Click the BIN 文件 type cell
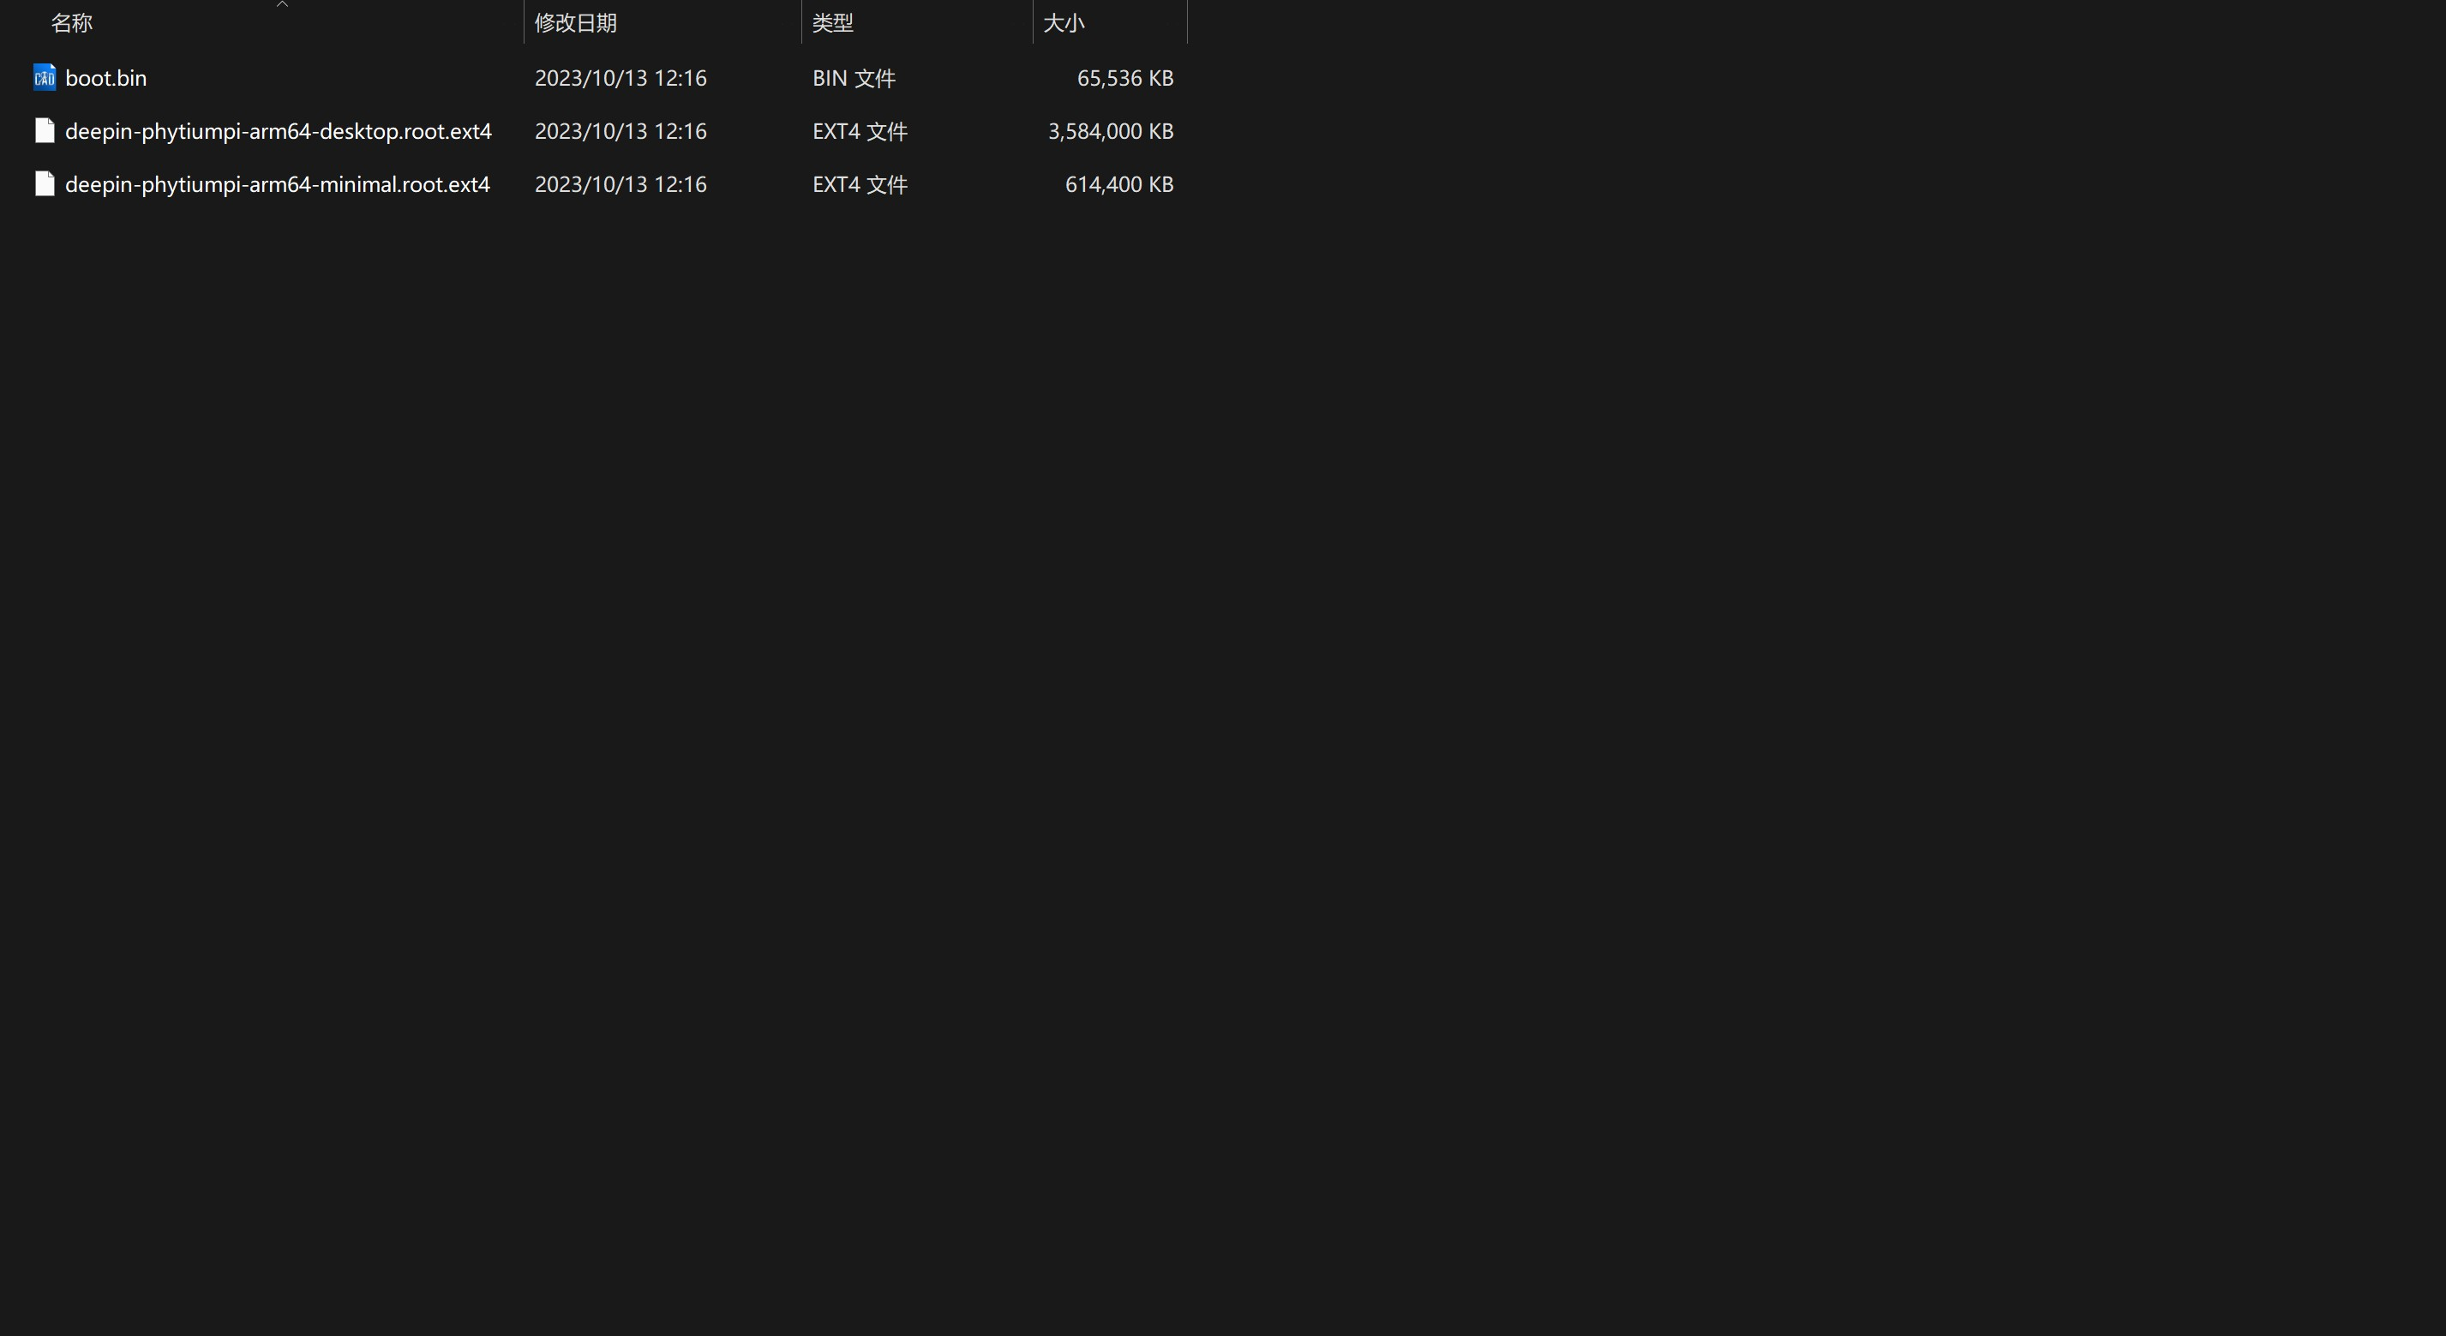 tap(854, 78)
